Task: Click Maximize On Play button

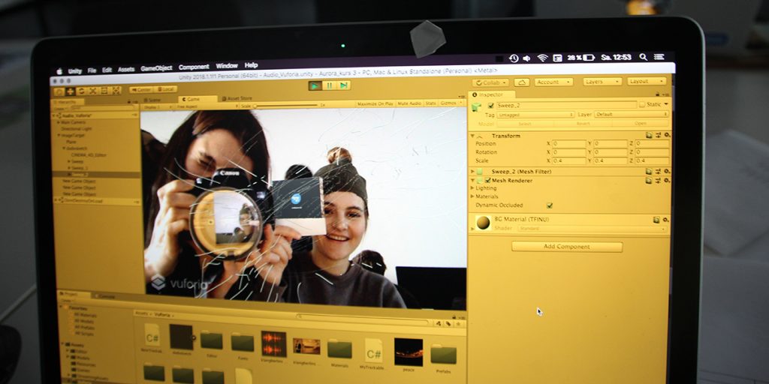Action: pos(375,103)
